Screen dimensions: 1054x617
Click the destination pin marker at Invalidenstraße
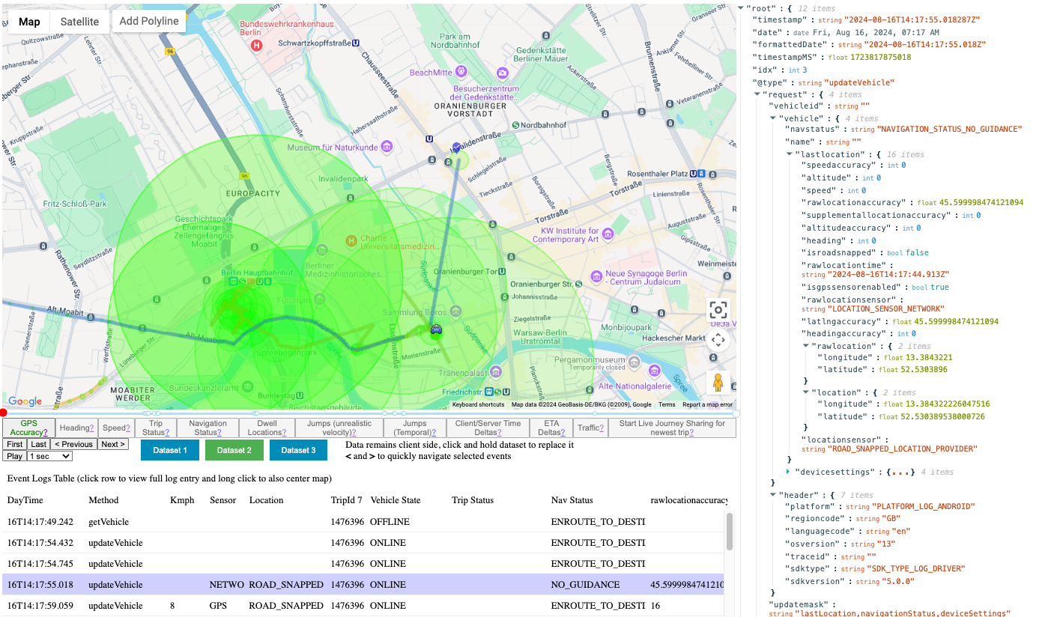click(457, 148)
